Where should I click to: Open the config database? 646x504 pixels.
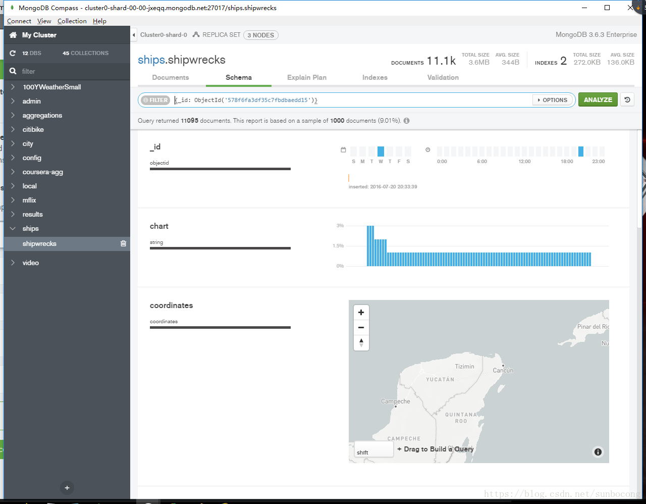coord(32,158)
